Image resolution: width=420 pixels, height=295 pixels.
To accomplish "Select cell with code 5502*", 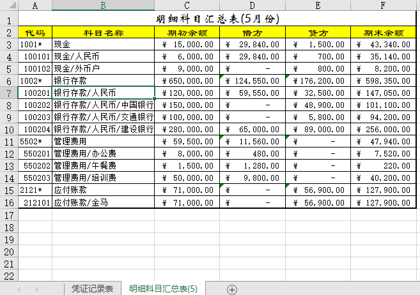I will 35,141.
